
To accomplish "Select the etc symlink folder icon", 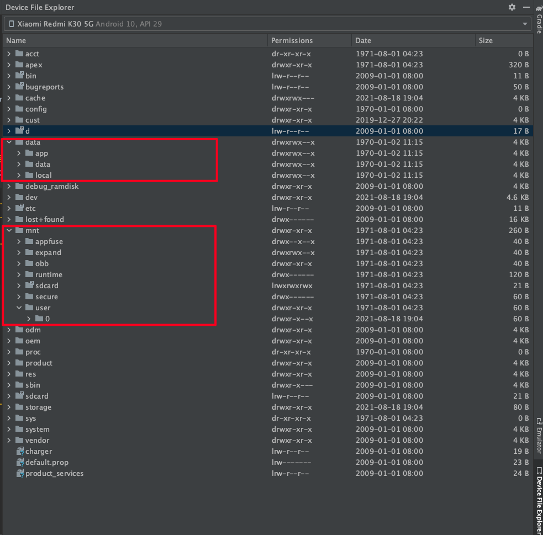I will [20, 208].
